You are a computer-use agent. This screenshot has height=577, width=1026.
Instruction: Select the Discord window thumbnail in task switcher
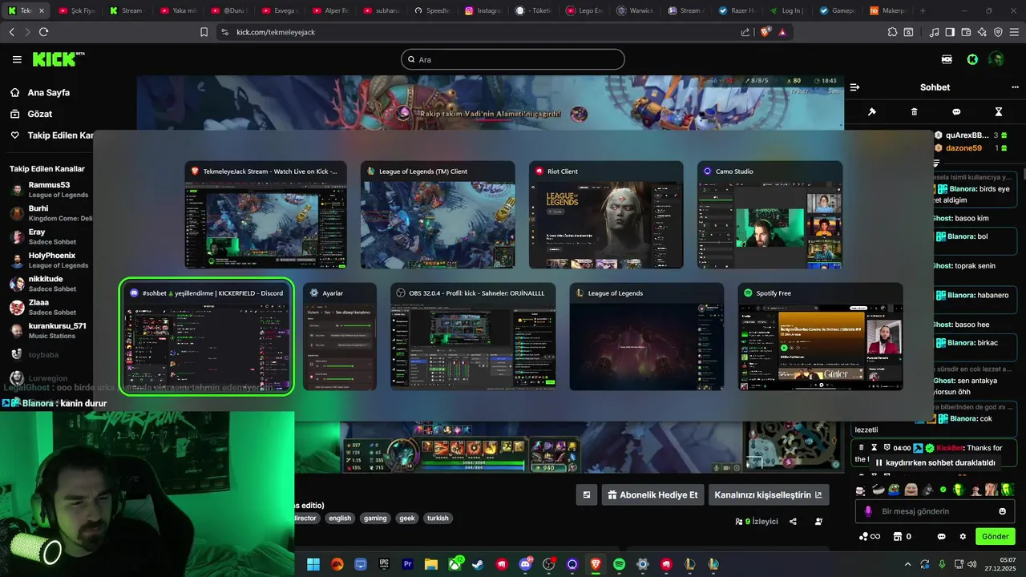pyautogui.click(x=206, y=337)
